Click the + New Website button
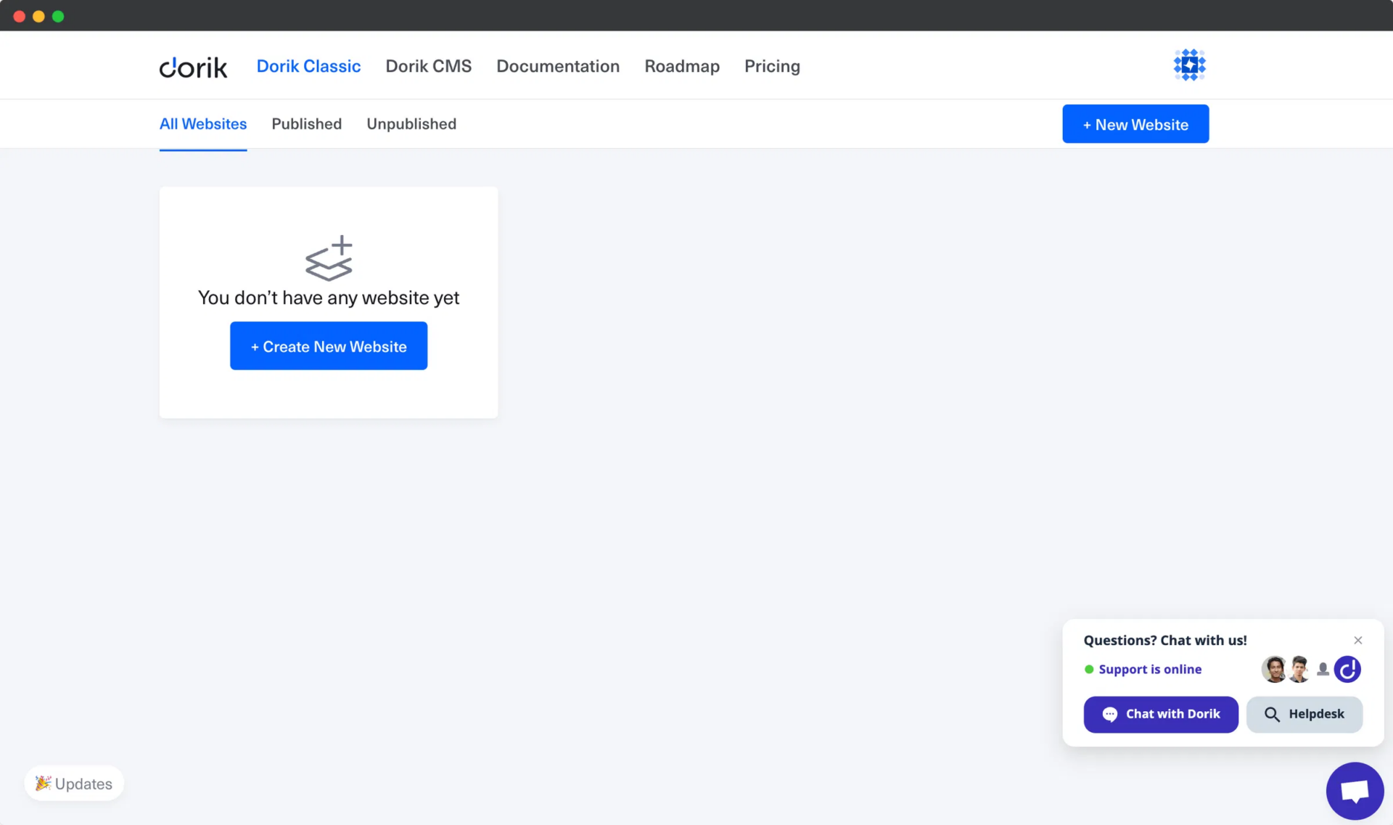This screenshot has height=825, width=1393. pyautogui.click(x=1135, y=124)
